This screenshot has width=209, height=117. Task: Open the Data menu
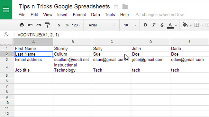pos(95,15)
